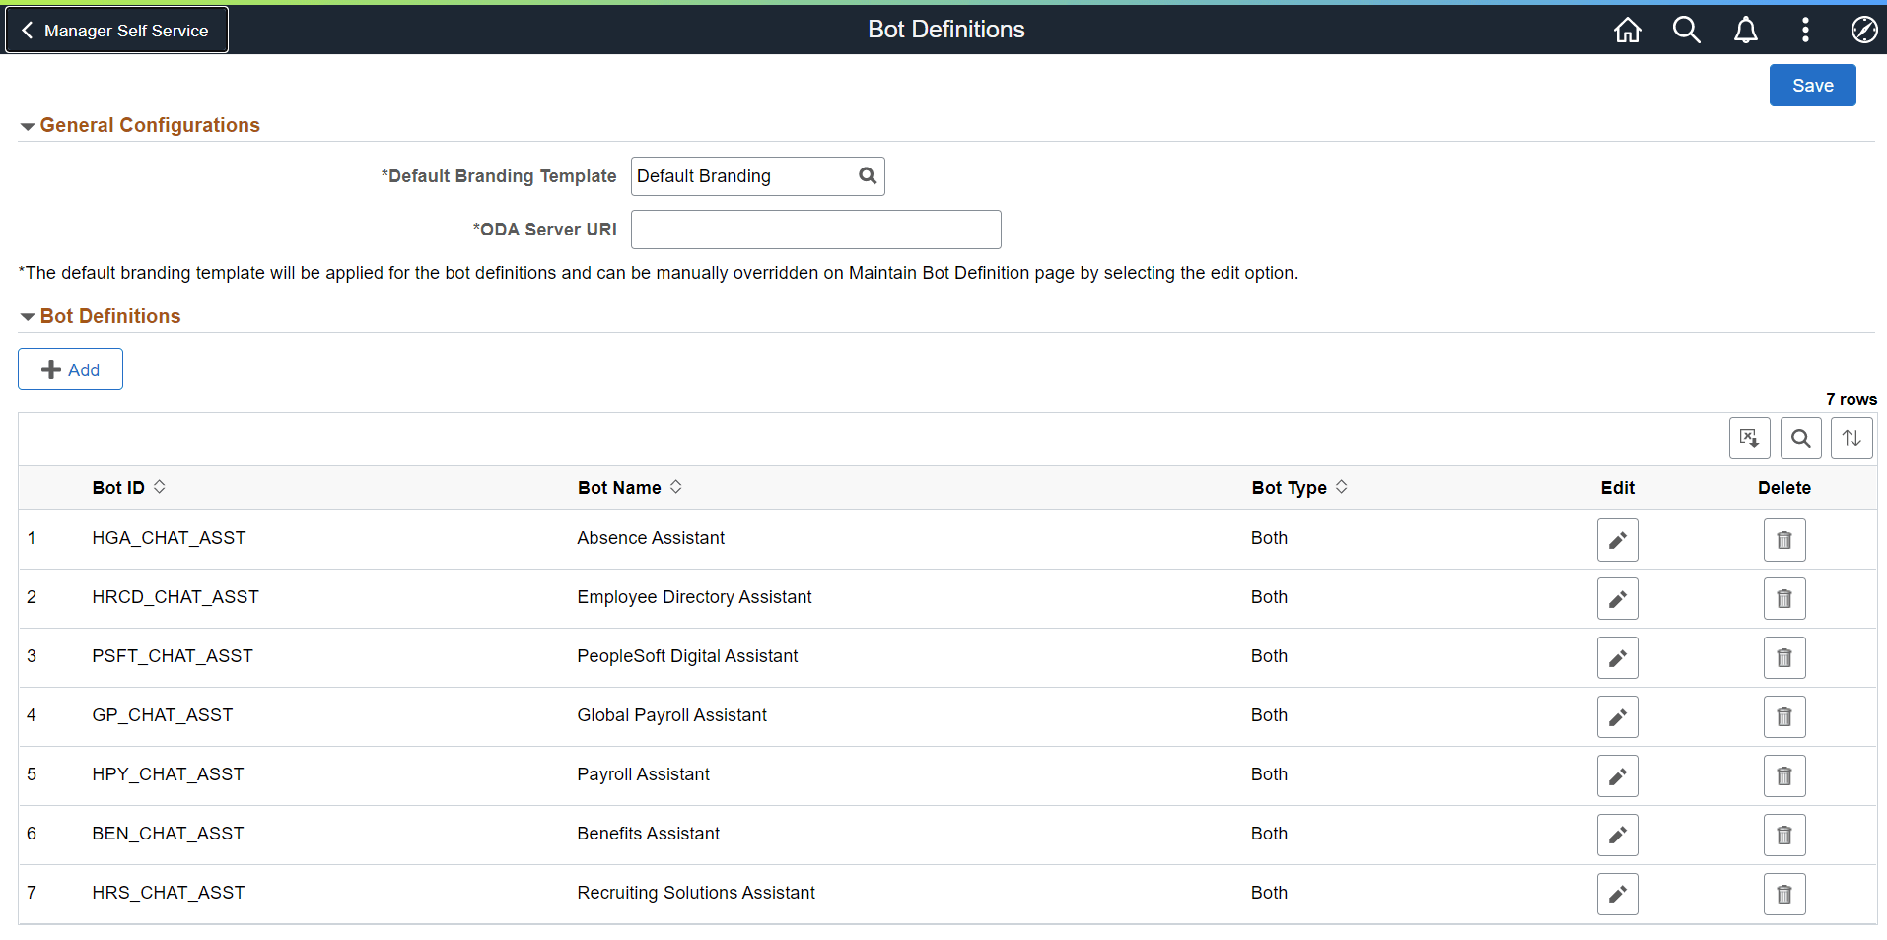1887x940 pixels.
Task: Save the bot definitions
Action: point(1812,85)
